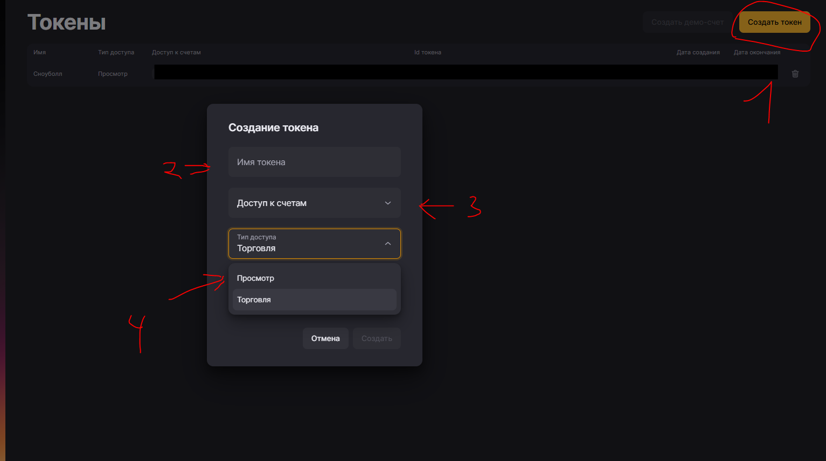Cancel the dialog with Отмена
Screen dimensions: 826x461
pos(325,338)
